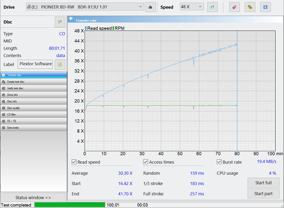Refresh disc info with Disc panel icon
Image resolution: width=284 pixels, height=208 pixels.
[x=60, y=22]
